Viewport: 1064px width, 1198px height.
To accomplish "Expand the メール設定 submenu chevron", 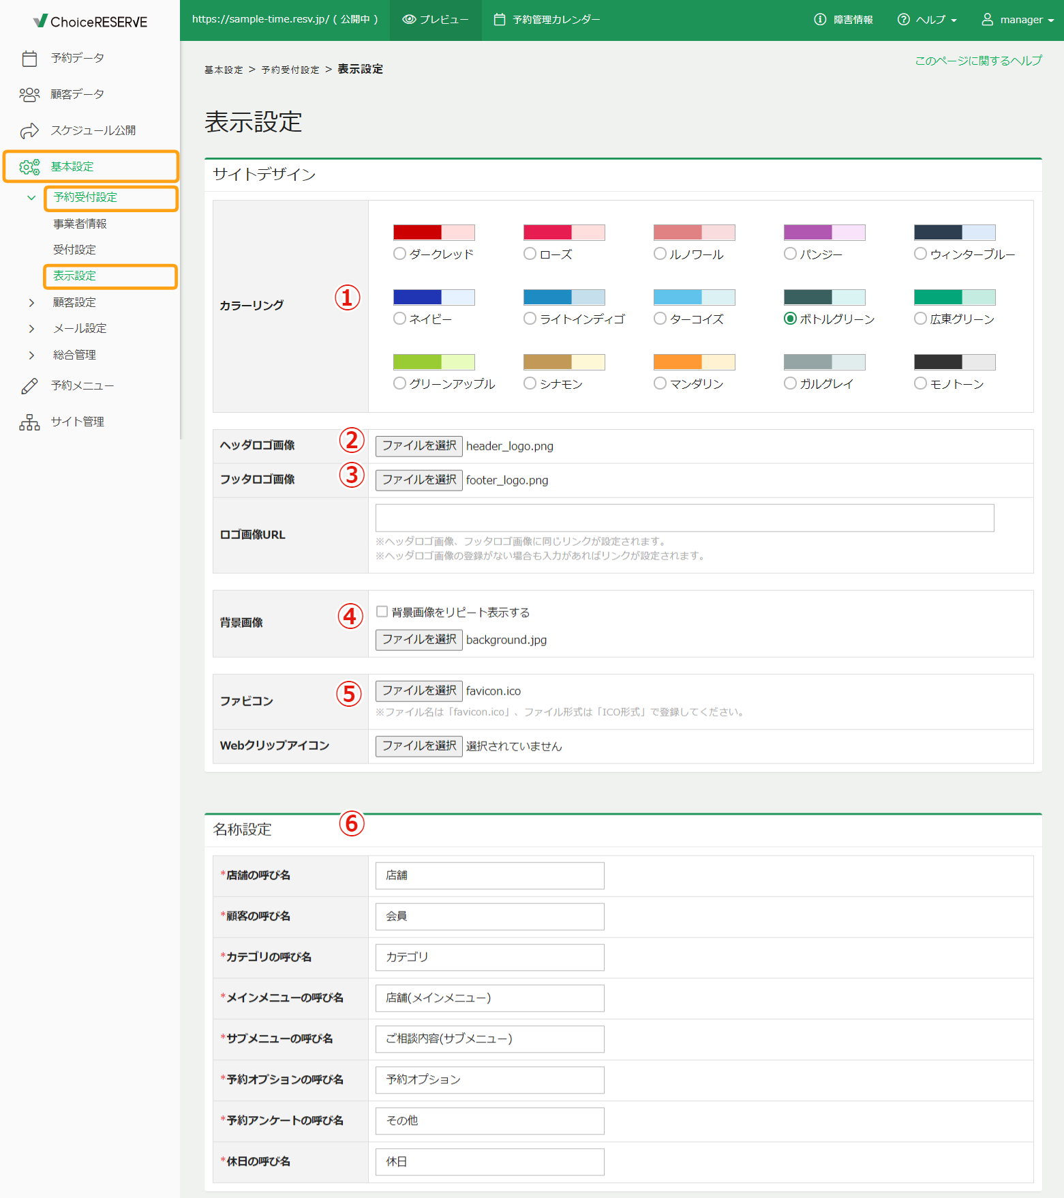I will 31,329.
